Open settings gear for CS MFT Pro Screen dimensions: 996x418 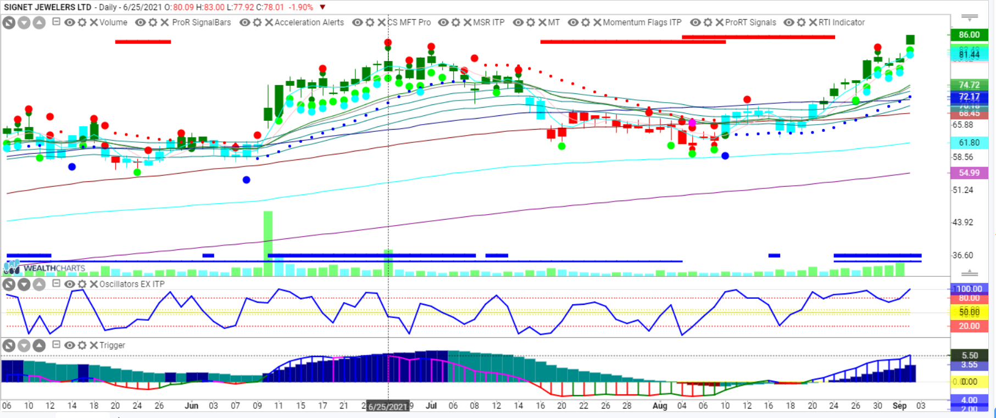(x=370, y=23)
